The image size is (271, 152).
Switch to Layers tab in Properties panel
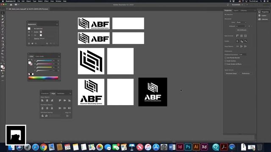point(236,11)
